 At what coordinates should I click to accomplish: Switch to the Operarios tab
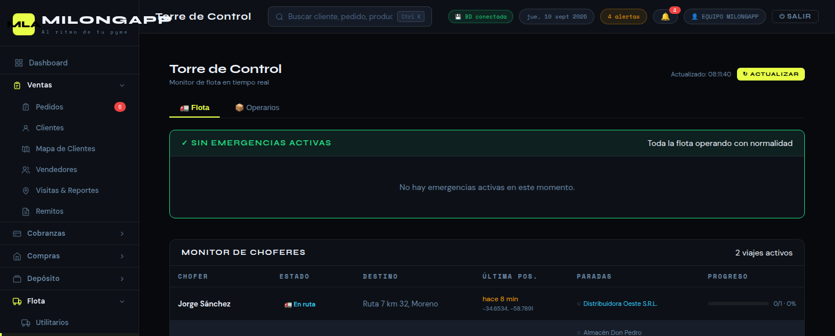pos(257,108)
